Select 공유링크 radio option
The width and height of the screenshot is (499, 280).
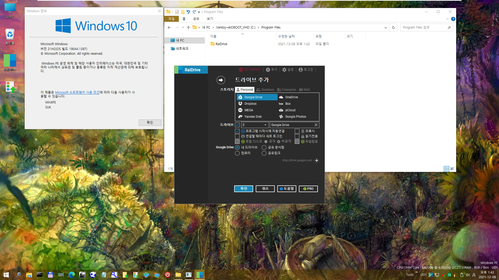[x=264, y=153]
